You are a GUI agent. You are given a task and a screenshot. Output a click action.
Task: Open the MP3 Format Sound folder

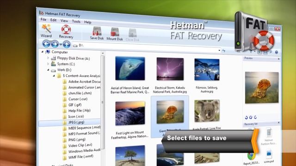click(84, 134)
